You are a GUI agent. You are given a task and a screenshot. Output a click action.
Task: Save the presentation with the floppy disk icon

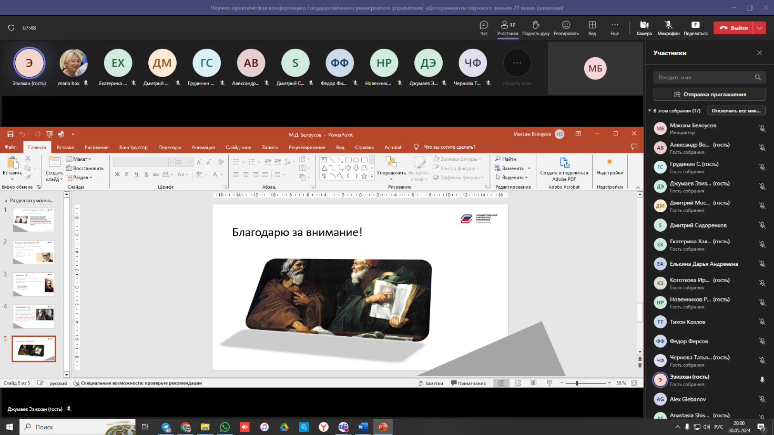tap(10, 134)
